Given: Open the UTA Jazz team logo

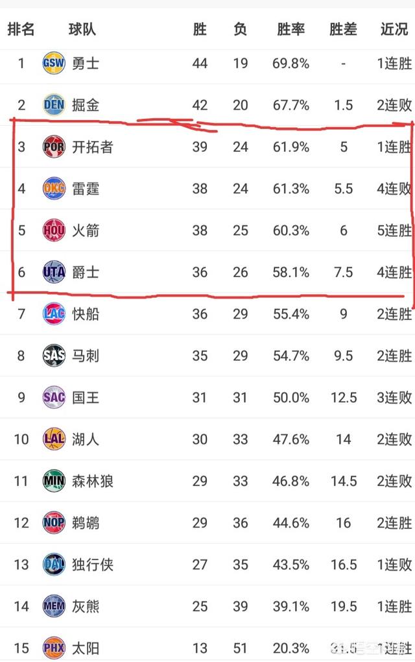Looking at the screenshot, I should point(54,273).
